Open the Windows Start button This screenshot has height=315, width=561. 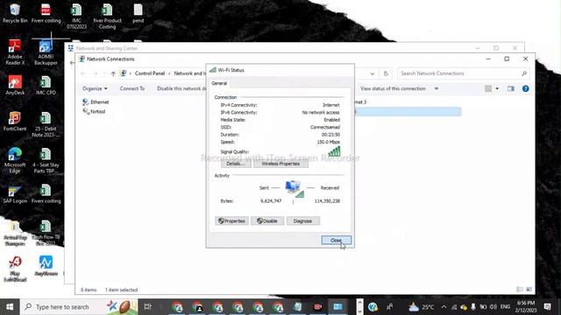click(10, 307)
